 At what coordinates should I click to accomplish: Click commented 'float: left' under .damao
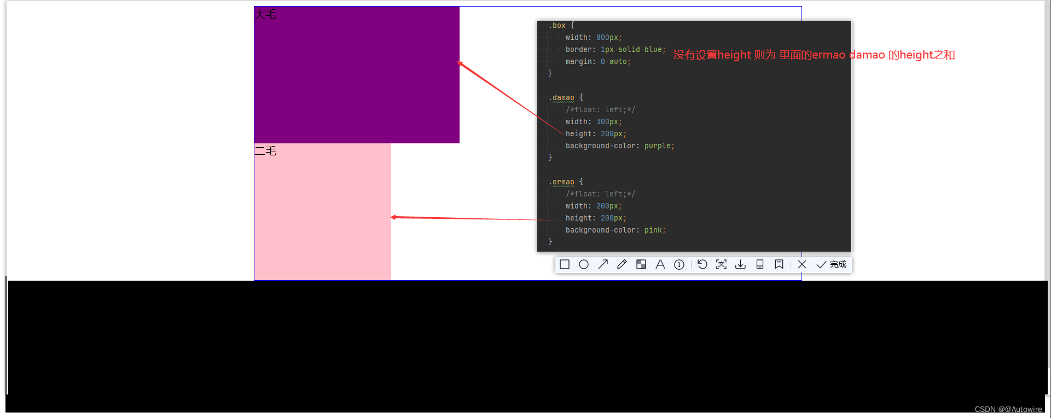click(600, 109)
